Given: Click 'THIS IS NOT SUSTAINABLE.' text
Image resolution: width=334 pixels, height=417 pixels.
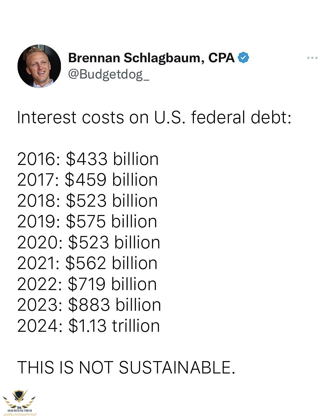Looking at the screenshot, I should (126, 368).
